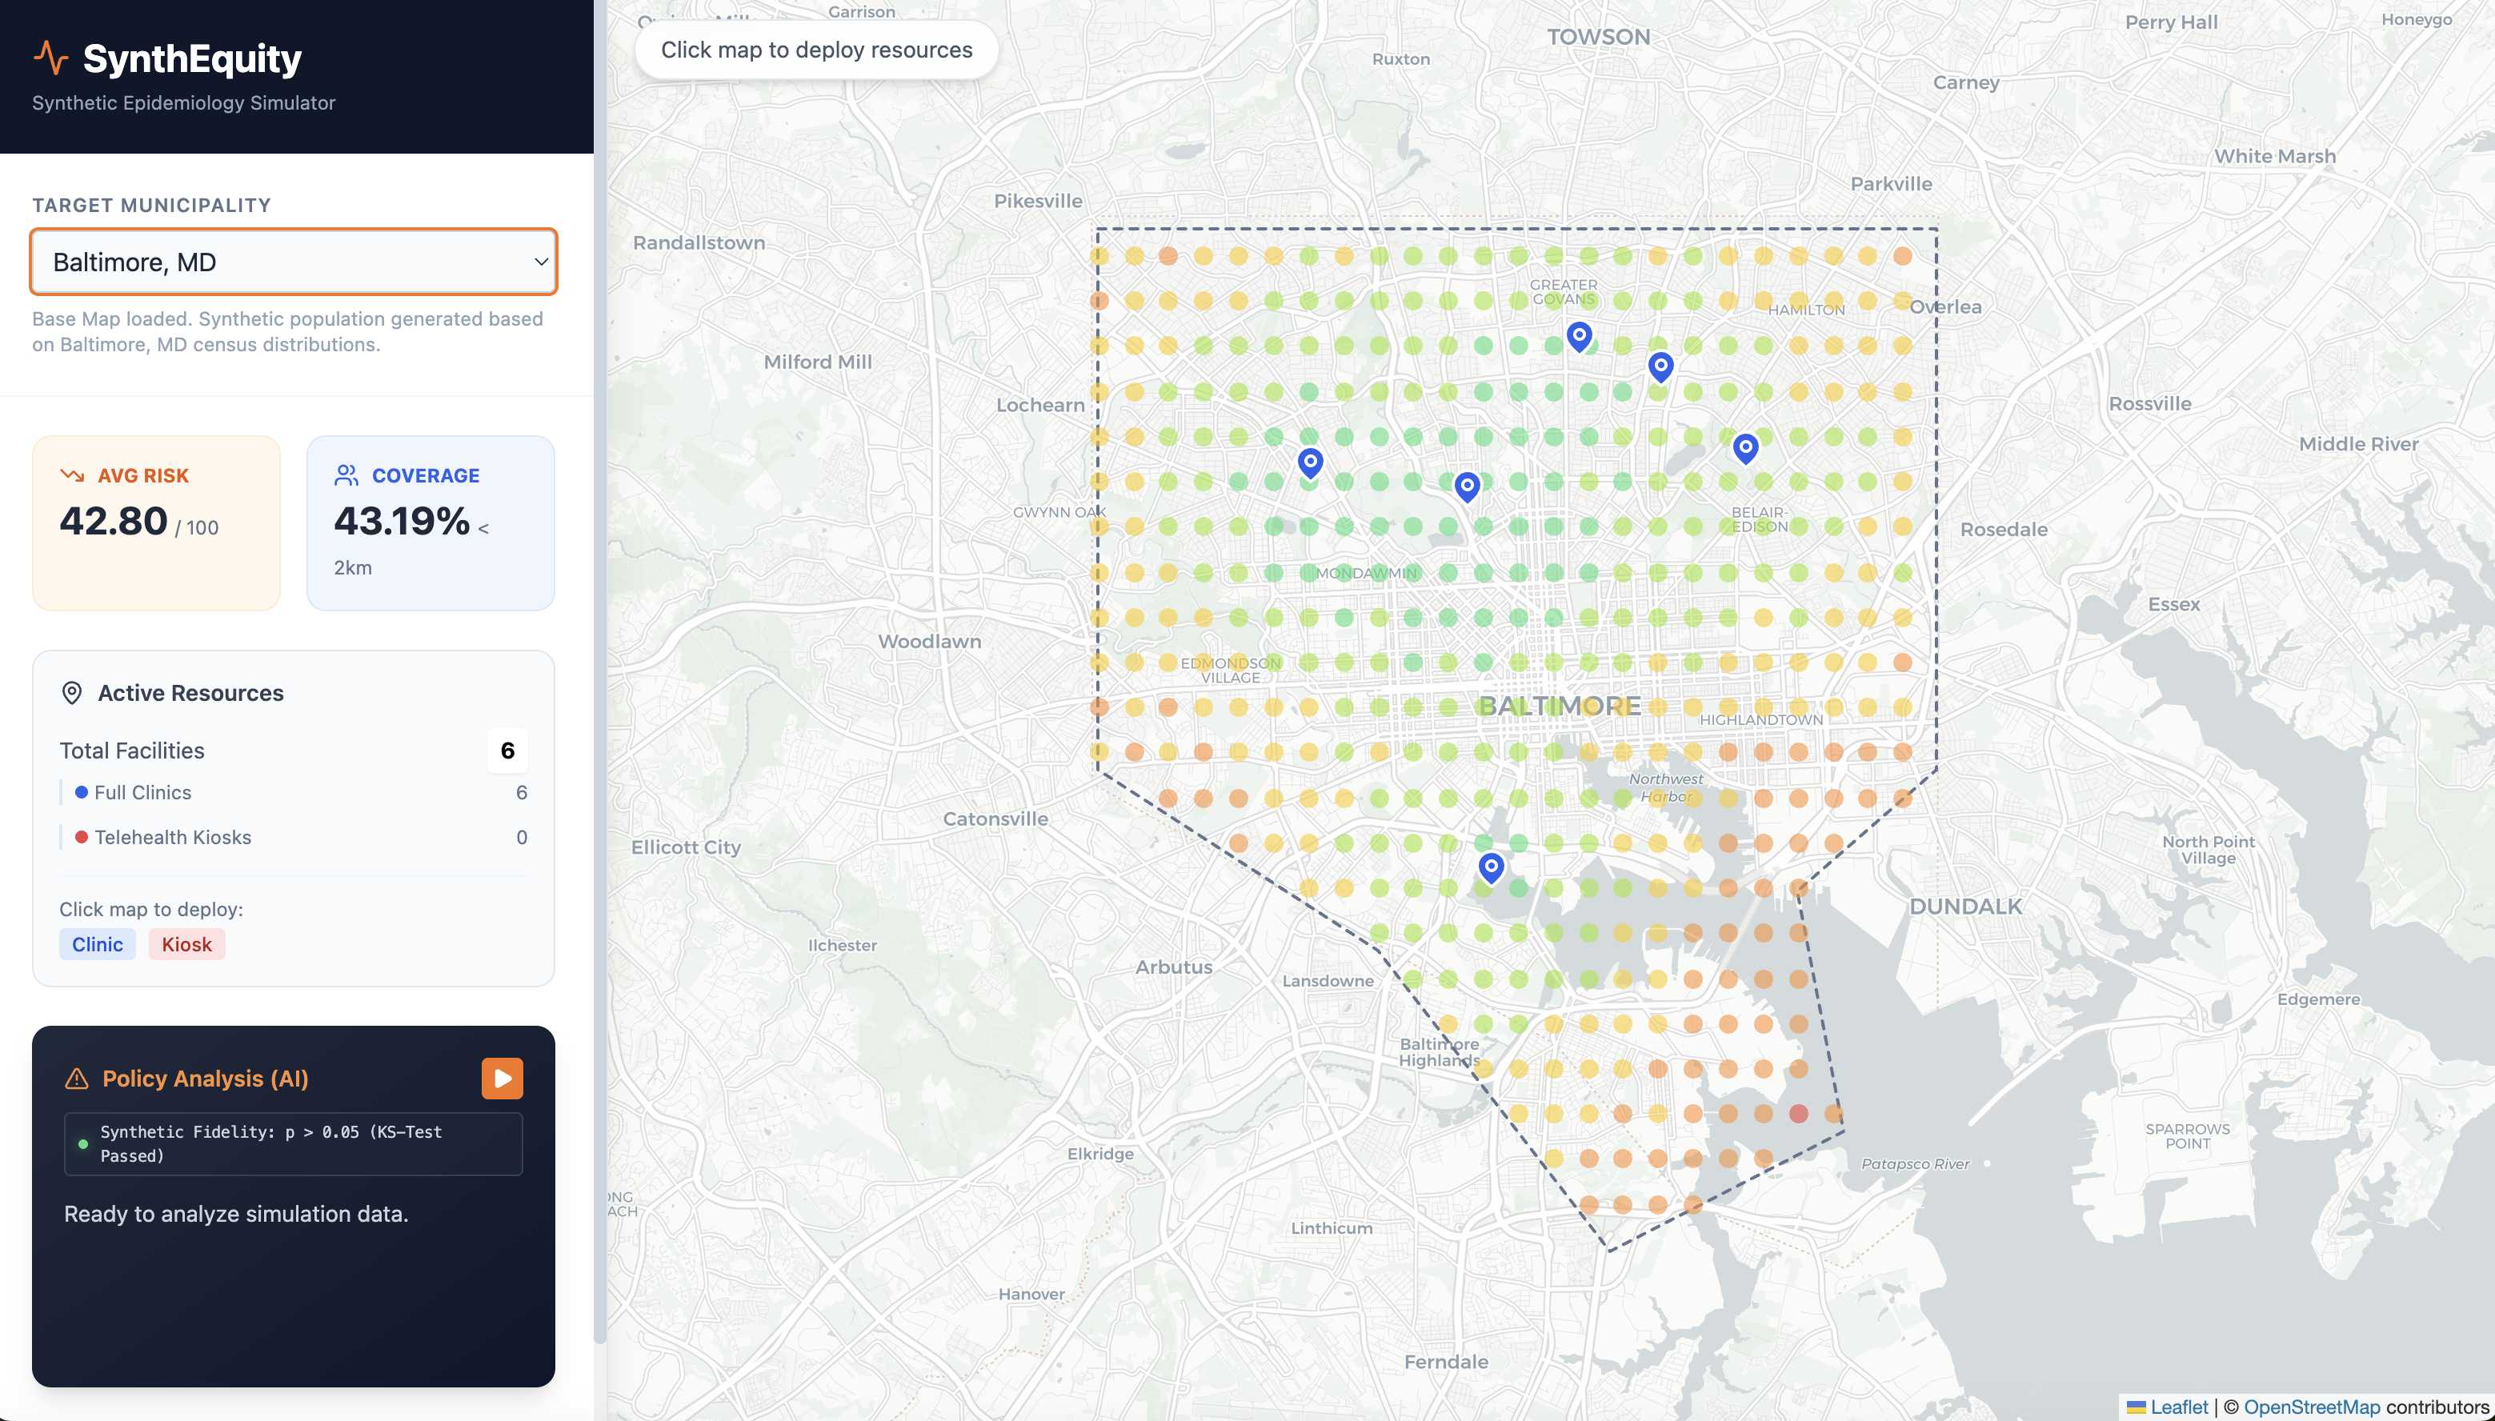Click the COVERAGE people icon

[x=346, y=475]
